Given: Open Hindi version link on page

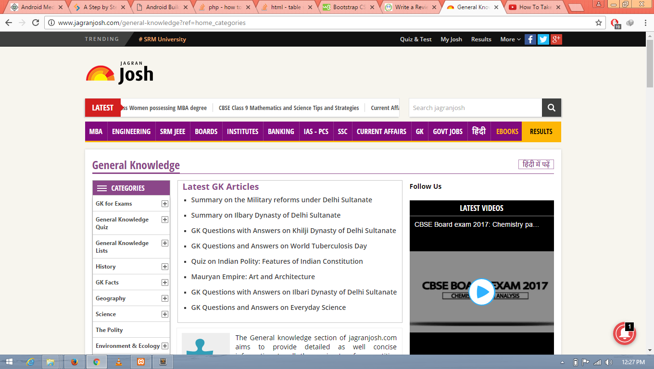Looking at the screenshot, I should [536, 164].
